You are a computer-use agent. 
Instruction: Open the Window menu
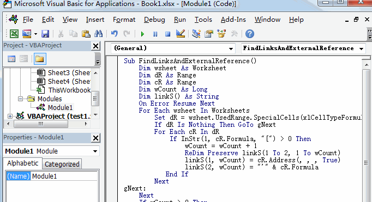click(267, 20)
